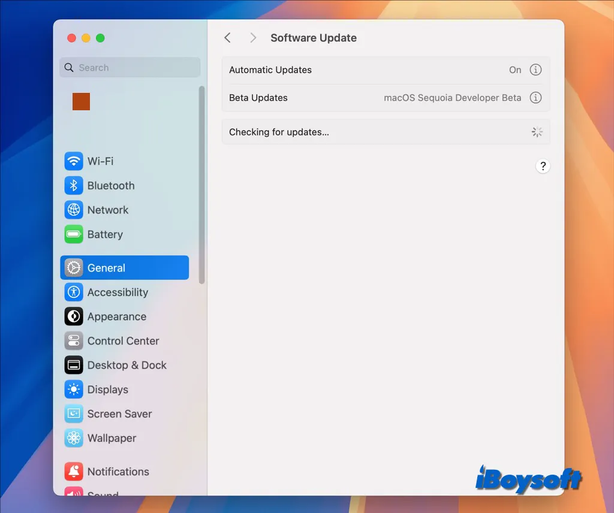Click the On status text
The height and width of the screenshot is (513, 614).
click(515, 70)
